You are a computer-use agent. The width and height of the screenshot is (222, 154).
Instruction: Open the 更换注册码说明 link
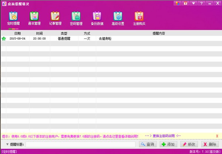coord(162,136)
